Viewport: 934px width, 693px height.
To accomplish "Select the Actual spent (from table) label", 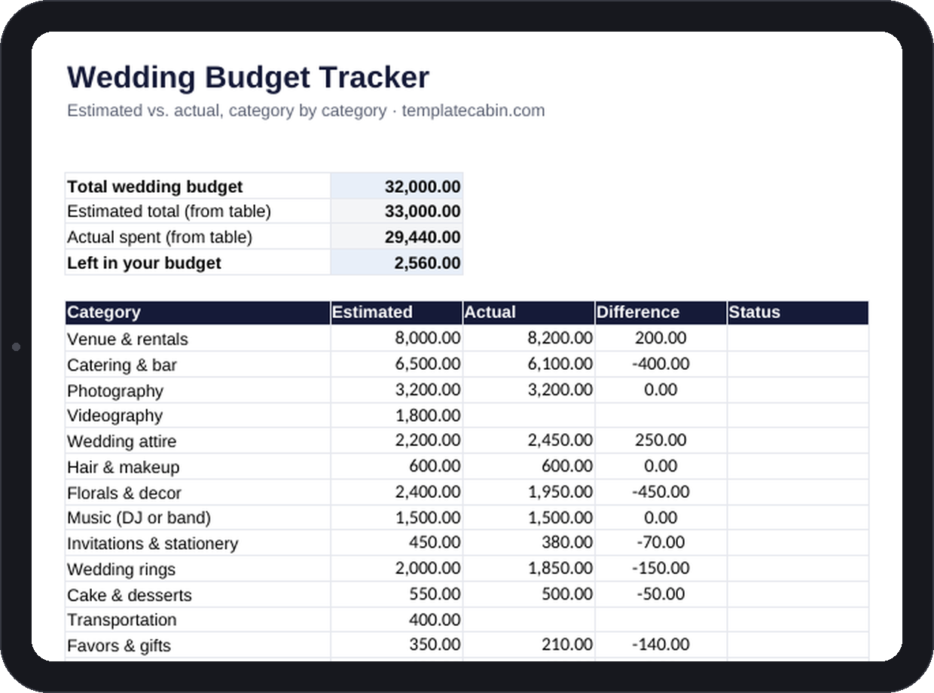I will (x=198, y=237).
